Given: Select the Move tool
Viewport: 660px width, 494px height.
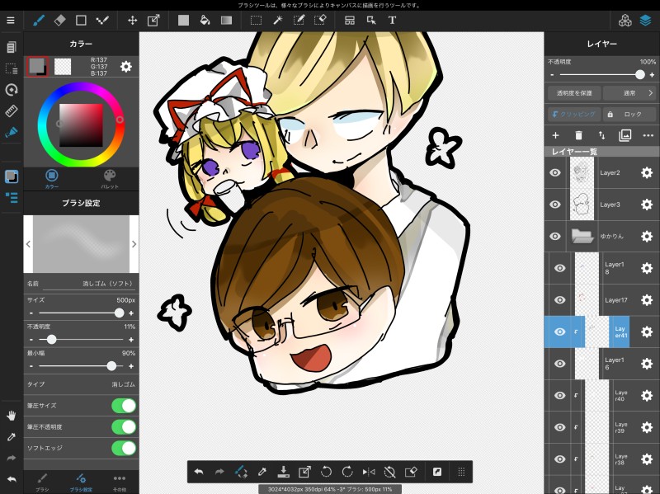Looking at the screenshot, I should coord(132,20).
